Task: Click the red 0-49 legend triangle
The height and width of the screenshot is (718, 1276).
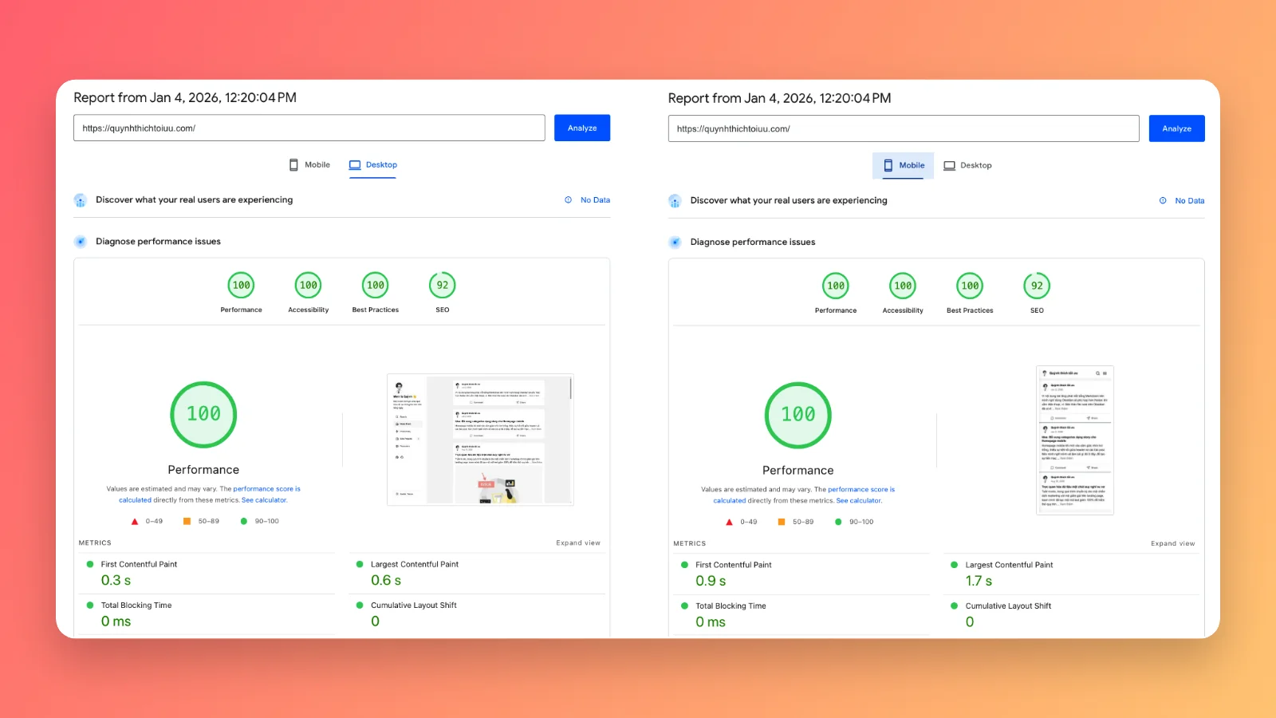Action: click(134, 521)
